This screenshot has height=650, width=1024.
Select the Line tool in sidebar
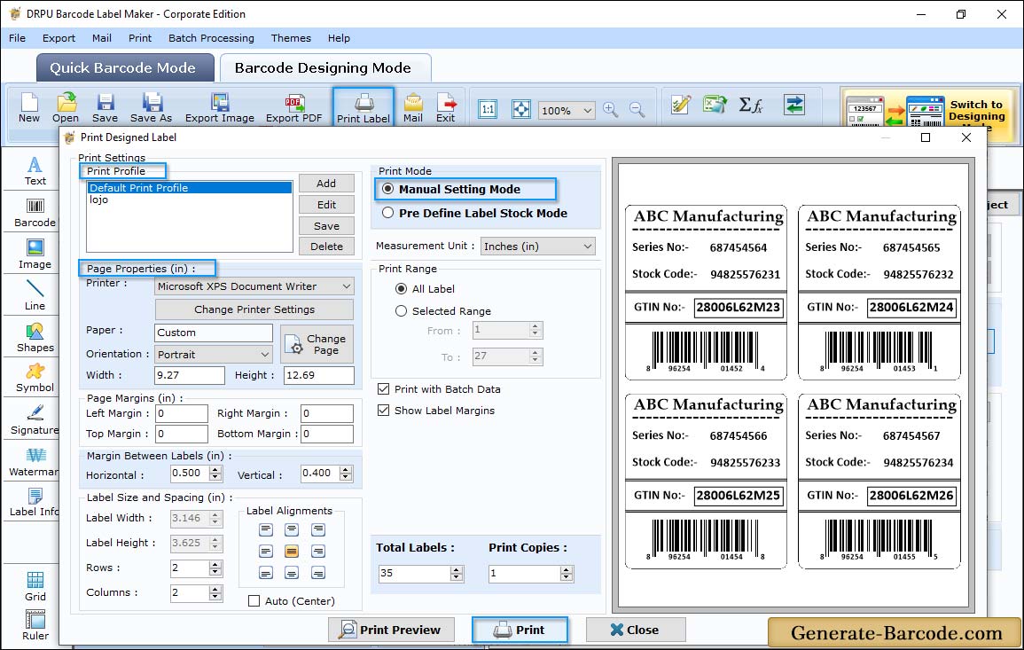pos(35,296)
